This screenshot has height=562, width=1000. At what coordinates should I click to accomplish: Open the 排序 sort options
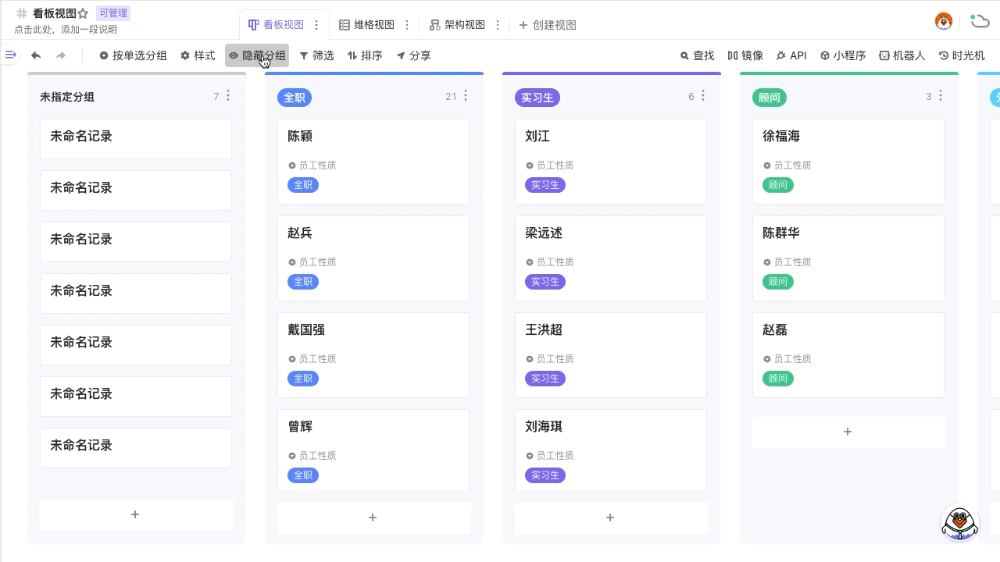(x=365, y=55)
